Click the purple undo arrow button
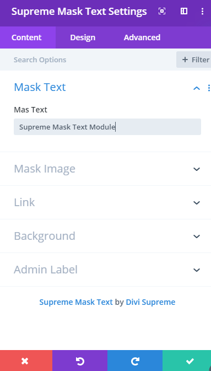This screenshot has width=211, height=371. tap(80, 361)
